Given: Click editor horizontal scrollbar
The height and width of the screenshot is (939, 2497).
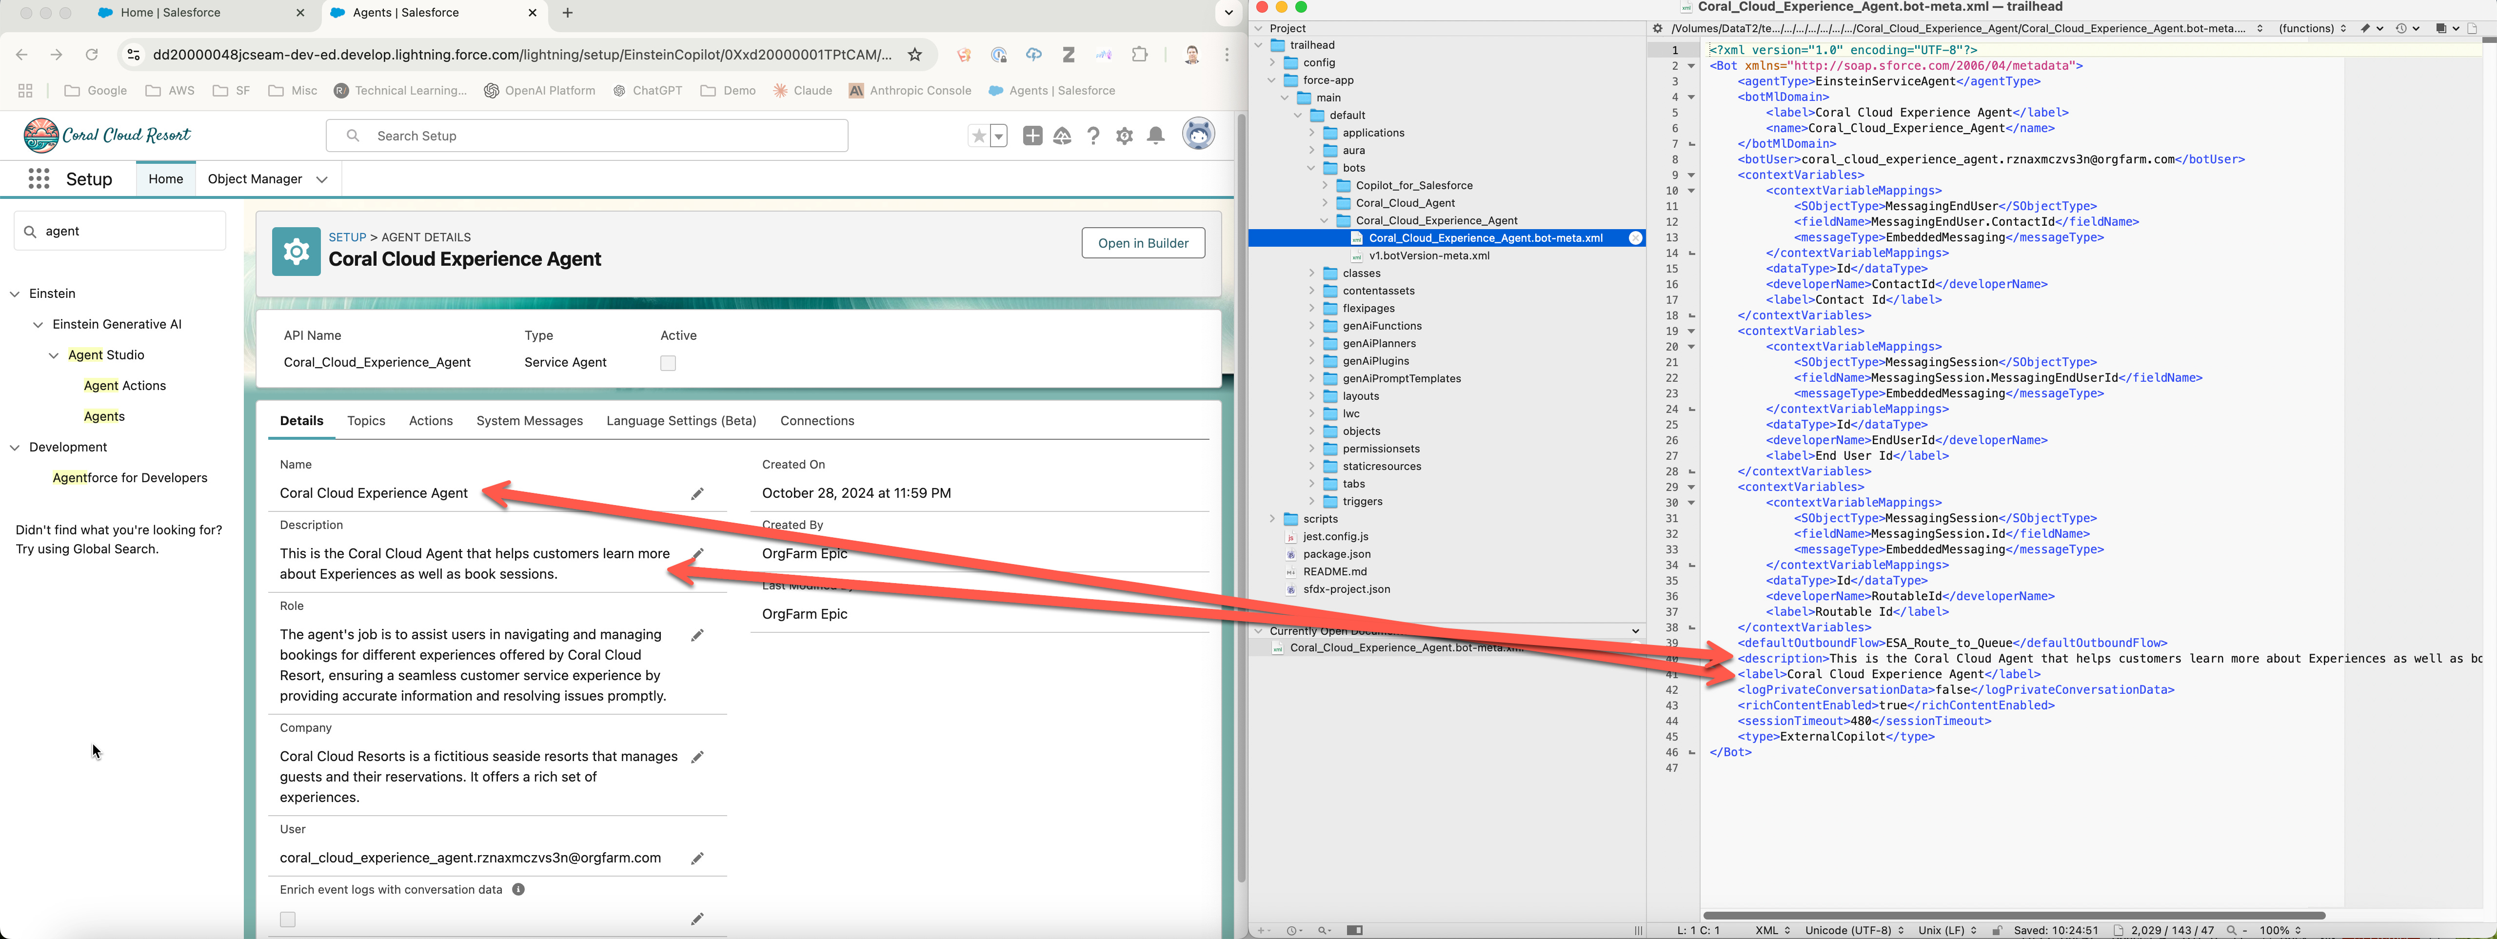Looking at the screenshot, I should (x=2013, y=915).
